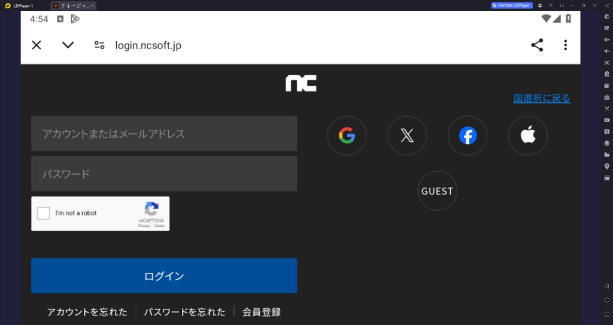Check the I'm not a robot box
This screenshot has height=325, width=613.
(x=43, y=213)
